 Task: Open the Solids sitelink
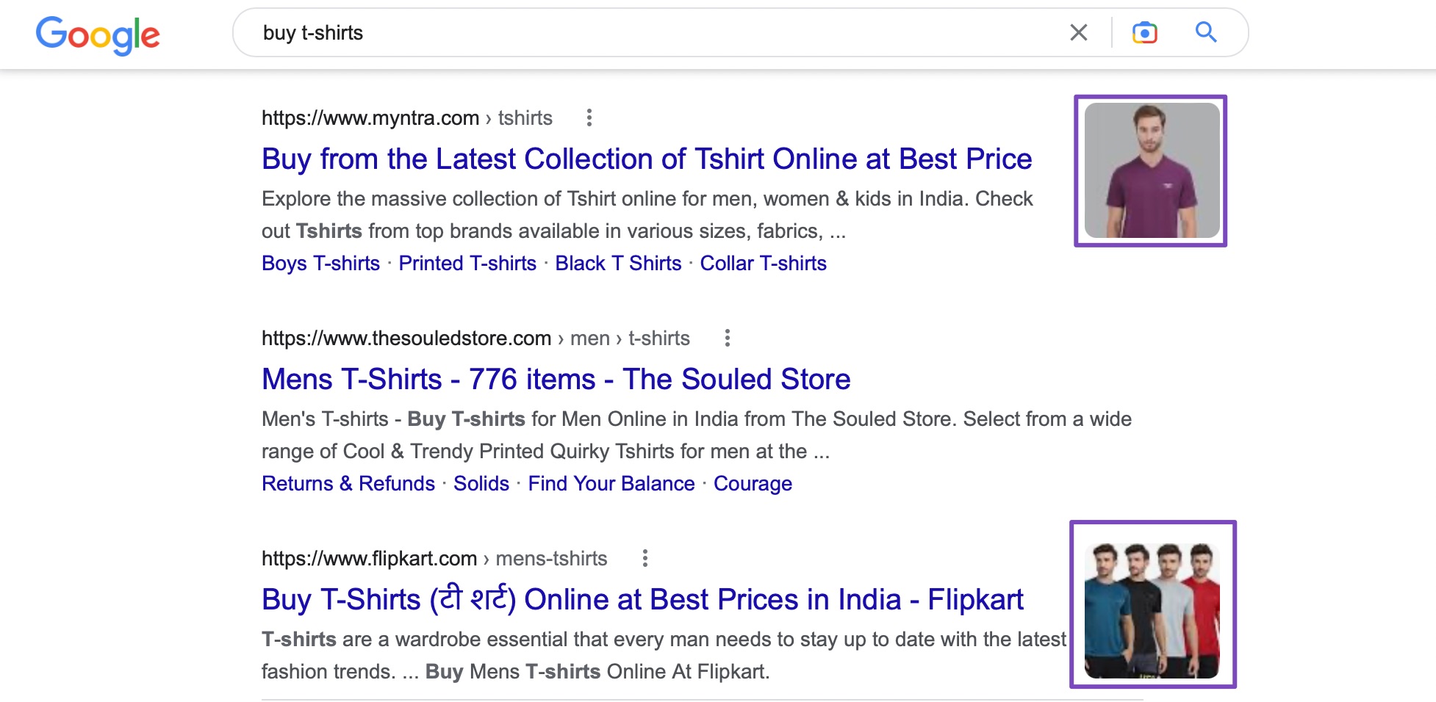[x=481, y=484]
